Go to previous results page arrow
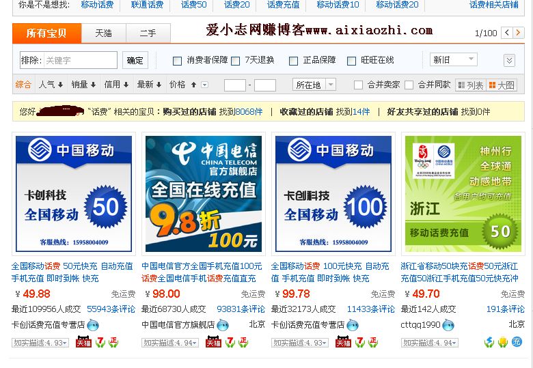The height and width of the screenshot is (368, 533). [x=507, y=33]
